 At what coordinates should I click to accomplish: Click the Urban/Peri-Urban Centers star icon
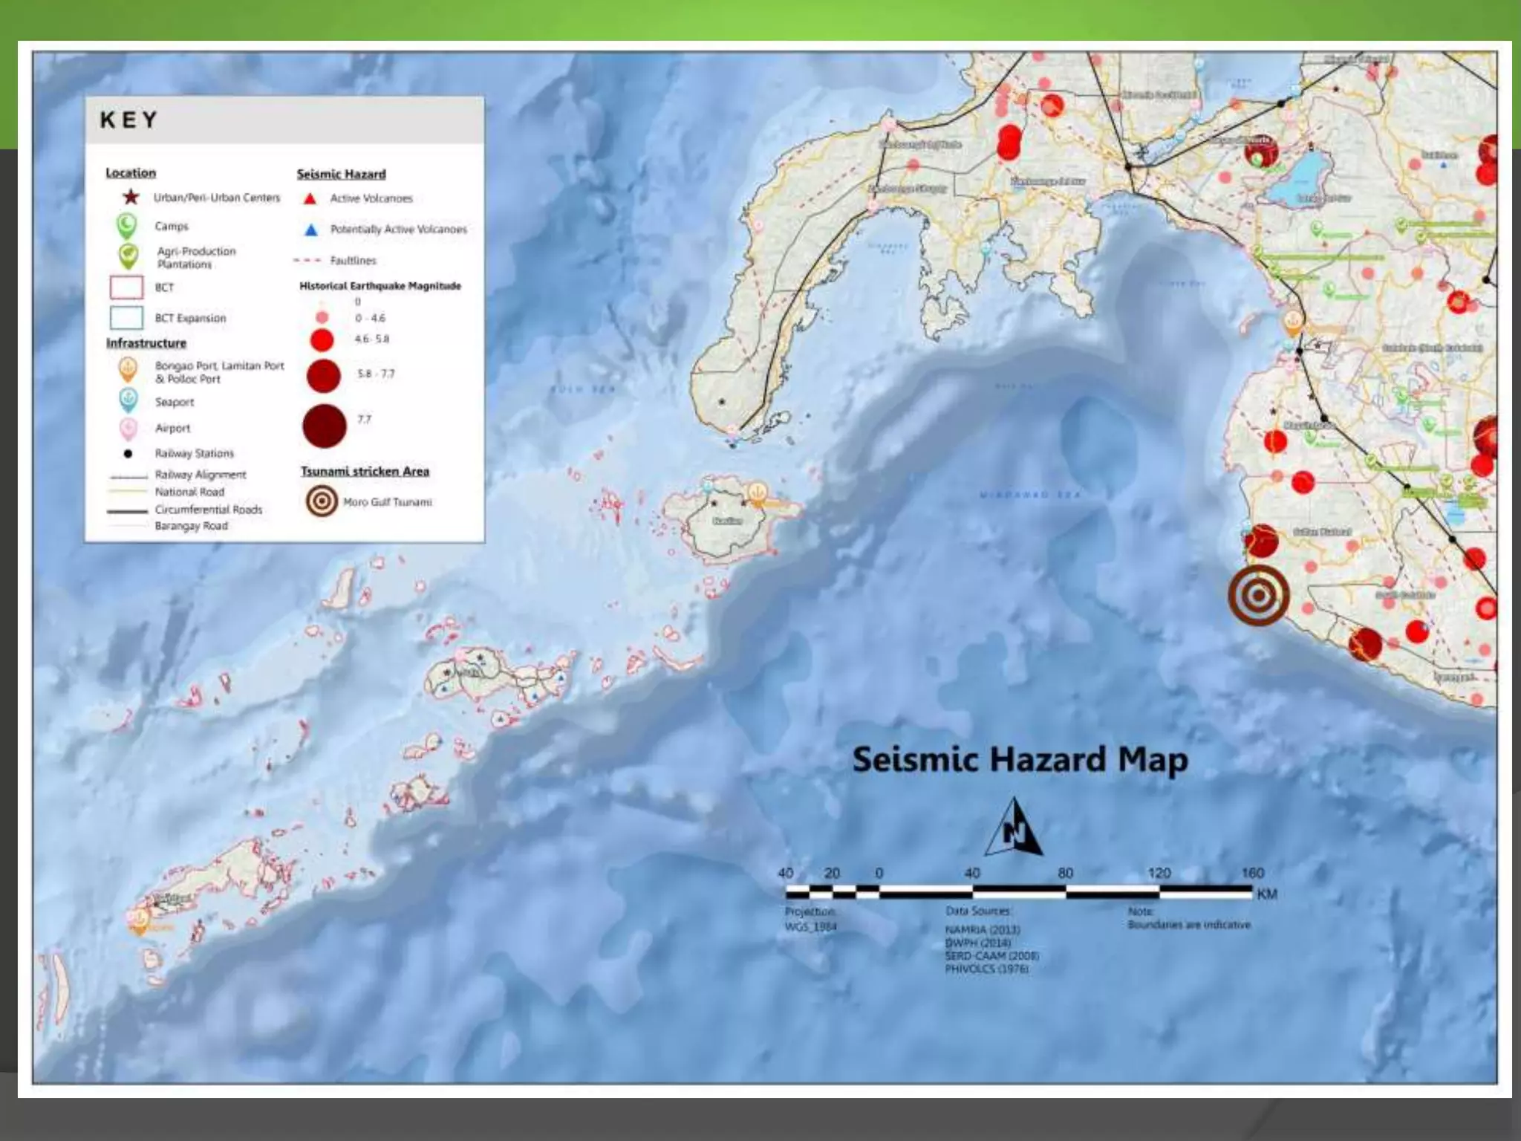pos(131,197)
